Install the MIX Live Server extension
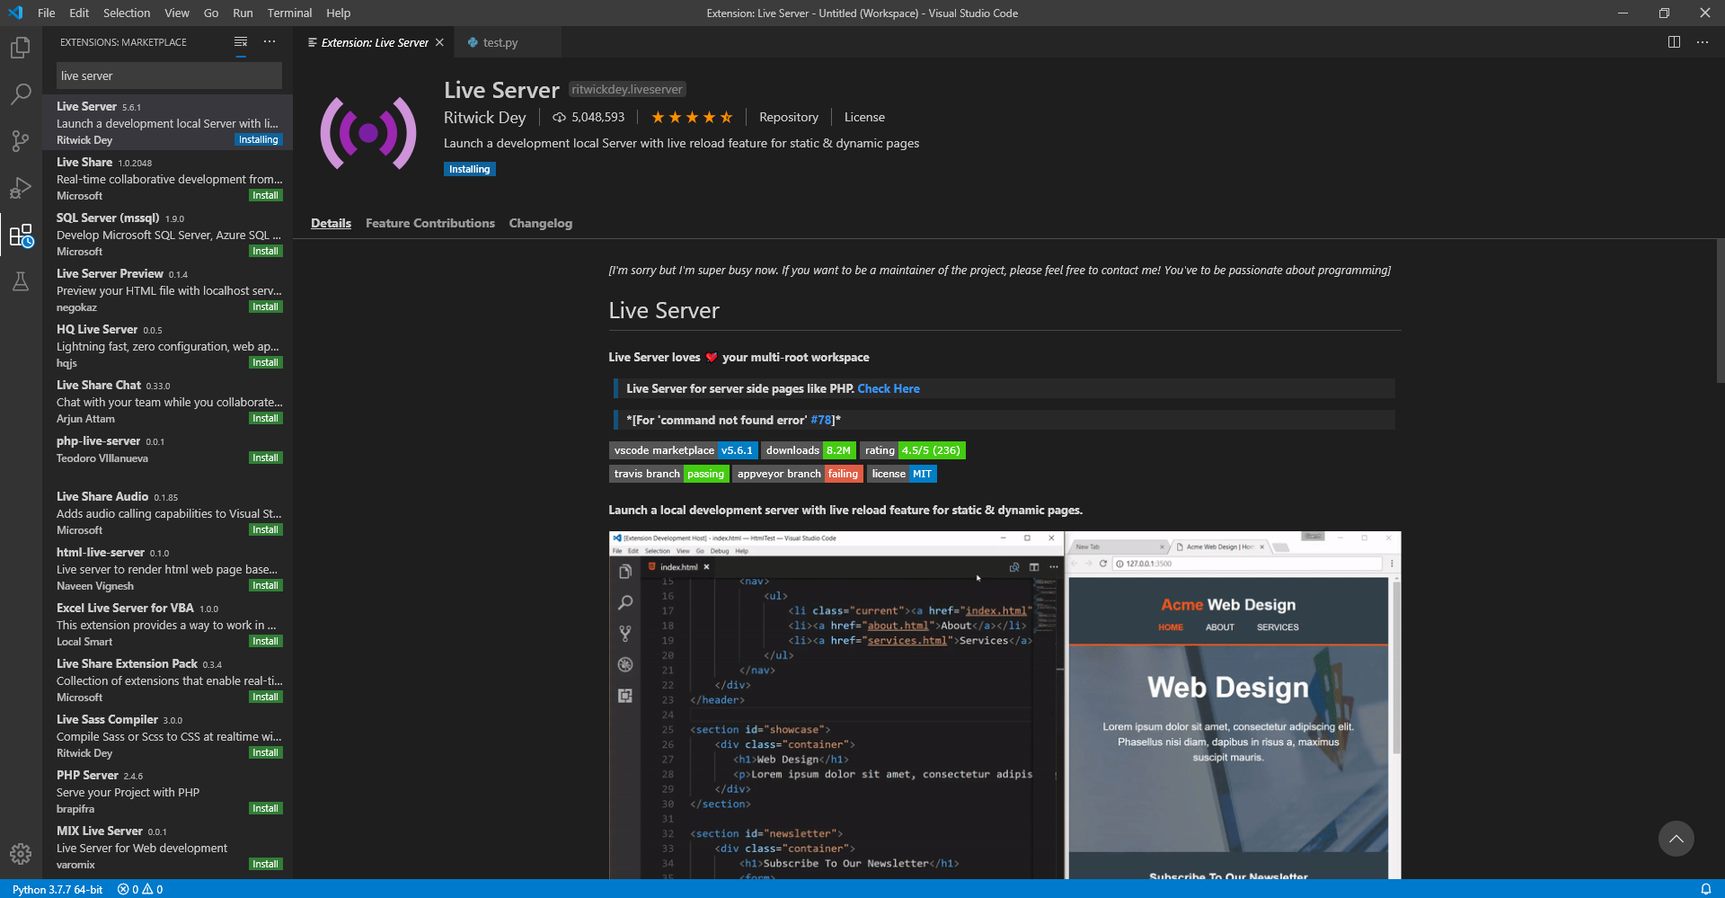 click(x=266, y=864)
